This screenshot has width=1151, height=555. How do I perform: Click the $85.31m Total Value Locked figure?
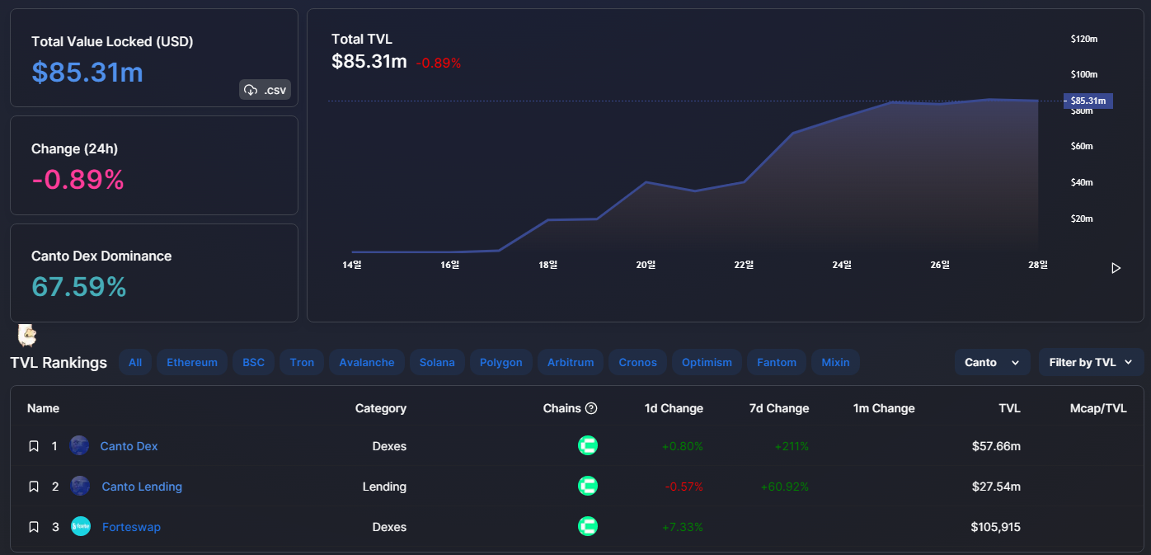point(87,73)
